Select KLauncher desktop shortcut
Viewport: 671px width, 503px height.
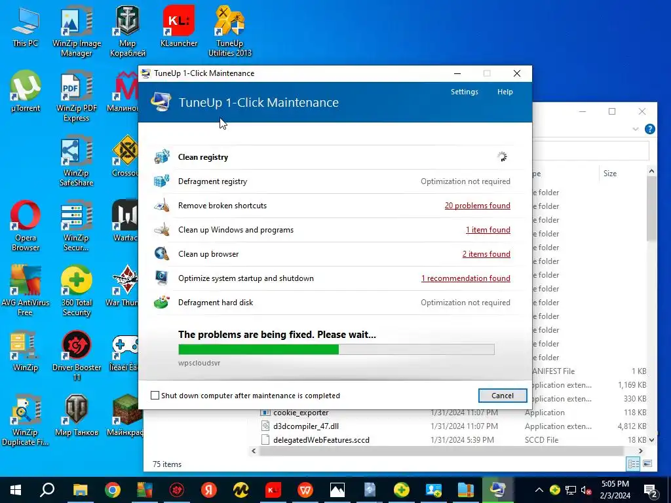click(179, 26)
